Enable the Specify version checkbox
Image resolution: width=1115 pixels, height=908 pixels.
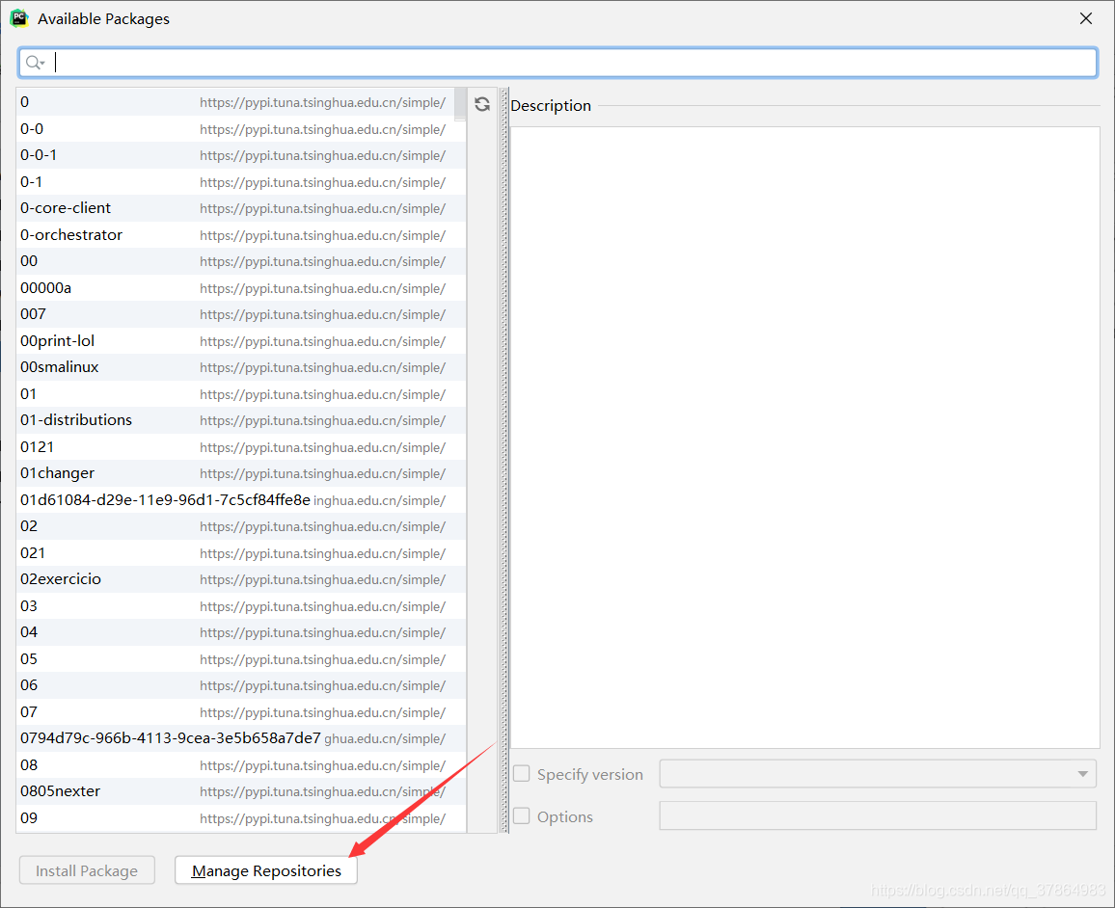521,774
